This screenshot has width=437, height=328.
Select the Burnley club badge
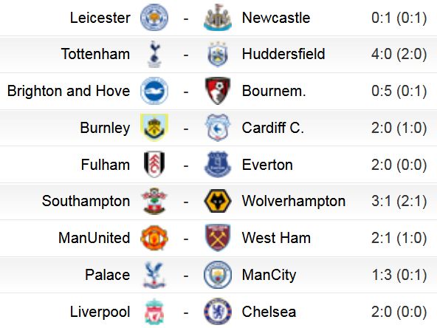(x=154, y=128)
